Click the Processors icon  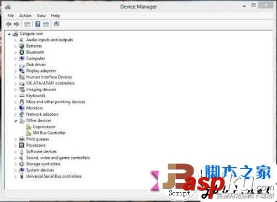pos(22,145)
